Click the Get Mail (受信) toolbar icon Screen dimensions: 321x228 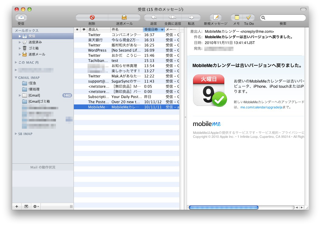click(x=21, y=17)
